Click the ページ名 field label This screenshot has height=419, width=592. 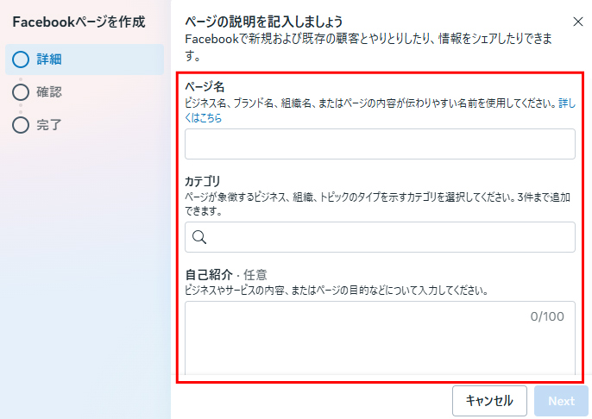[205, 87]
